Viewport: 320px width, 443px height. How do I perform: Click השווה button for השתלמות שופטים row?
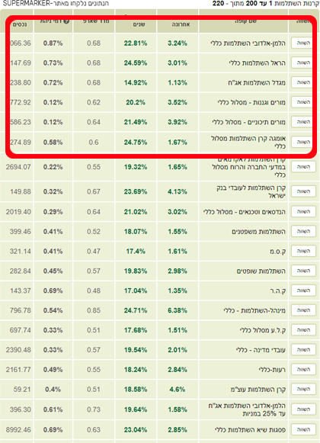(303, 271)
